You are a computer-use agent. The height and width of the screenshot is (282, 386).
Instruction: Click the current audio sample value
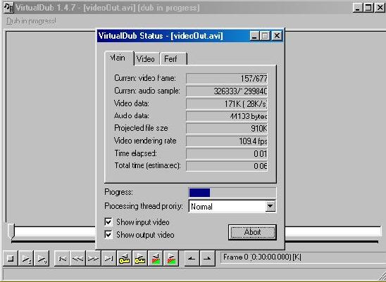tap(227, 91)
